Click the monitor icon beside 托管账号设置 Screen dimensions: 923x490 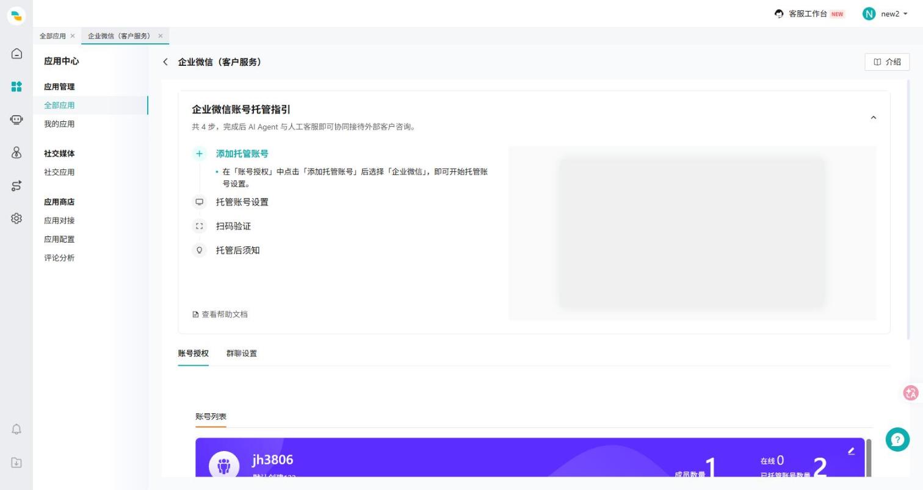pos(199,202)
